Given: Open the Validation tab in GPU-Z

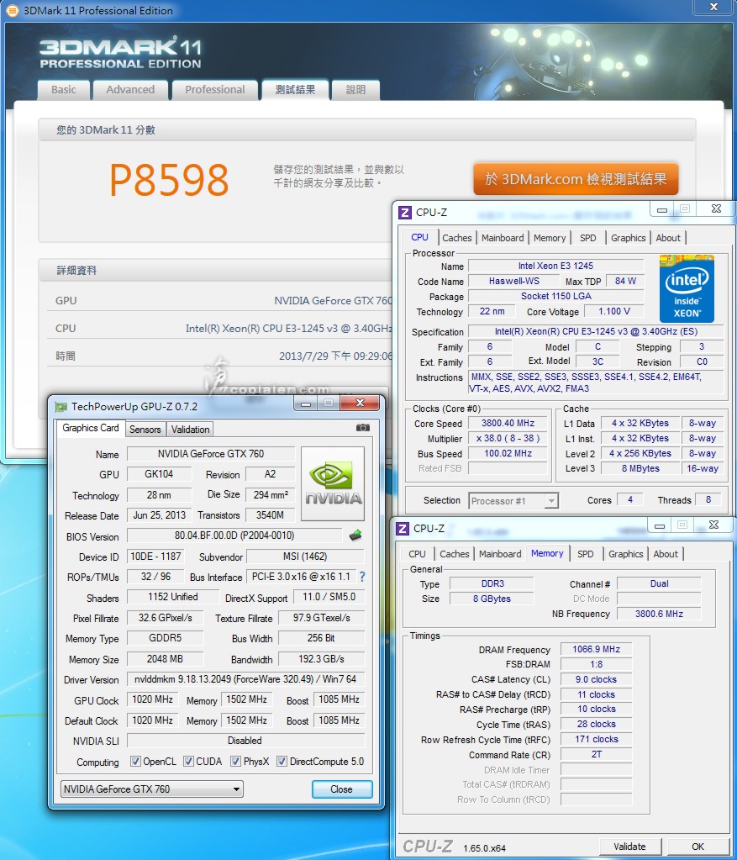Looking at the screenshot, I should point(190,430).
